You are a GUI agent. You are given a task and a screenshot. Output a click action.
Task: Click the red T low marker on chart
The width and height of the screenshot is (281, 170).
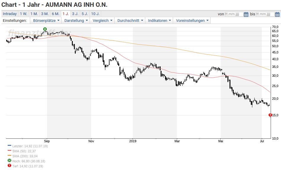click(x=270, y=115)
